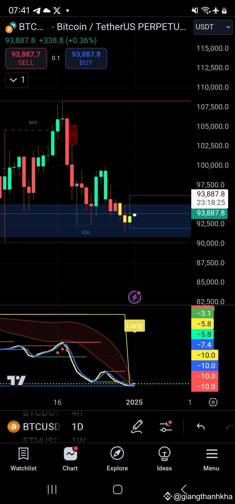235x504 pixels.
Task: Tap the EQL label on the chart
Action: tap(86, 232)
